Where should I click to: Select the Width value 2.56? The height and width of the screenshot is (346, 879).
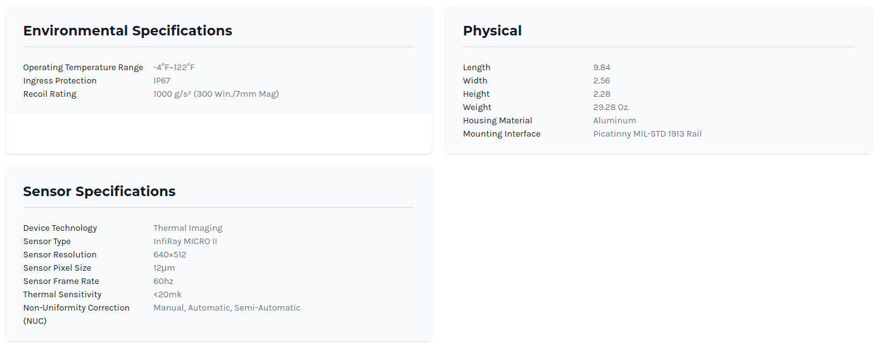pyautogui.click(x=602, y=81)
